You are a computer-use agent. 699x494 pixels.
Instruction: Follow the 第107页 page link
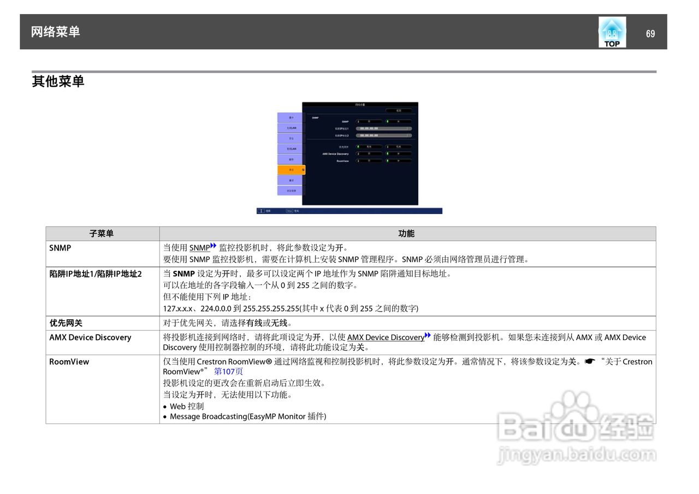coord(229,371)
